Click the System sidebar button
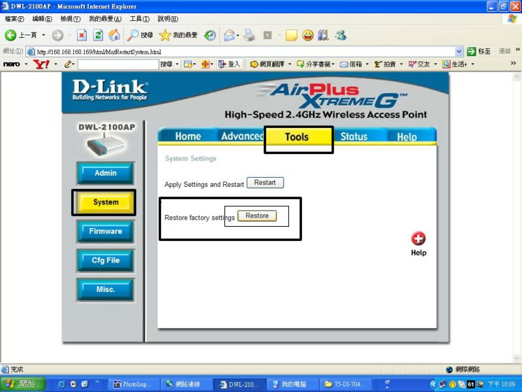The height and width of the screenshot is (392, 522). point(106,203)
